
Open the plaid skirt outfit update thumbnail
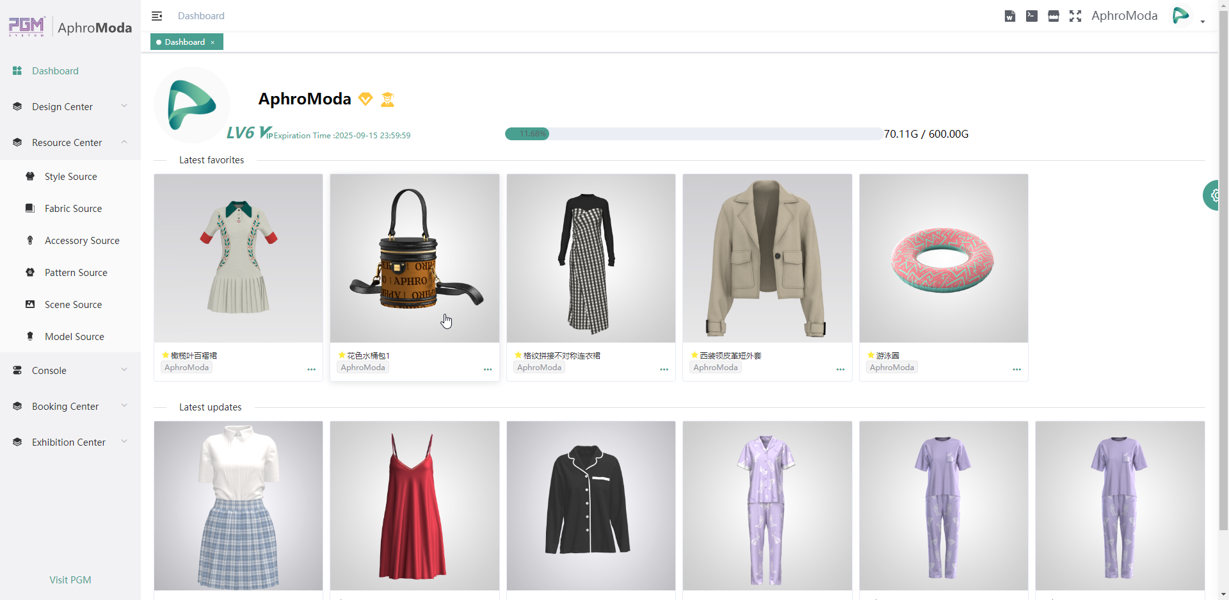238,506
